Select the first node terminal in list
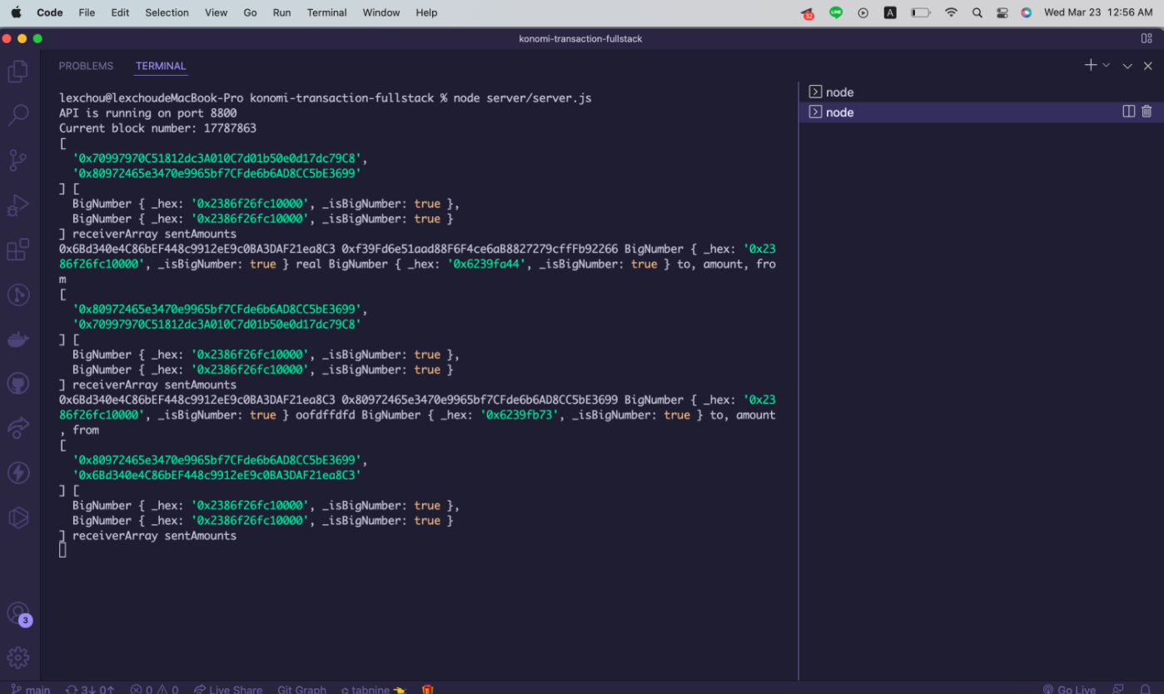Screen dimensions: 1164x694 tap(839, 92)
